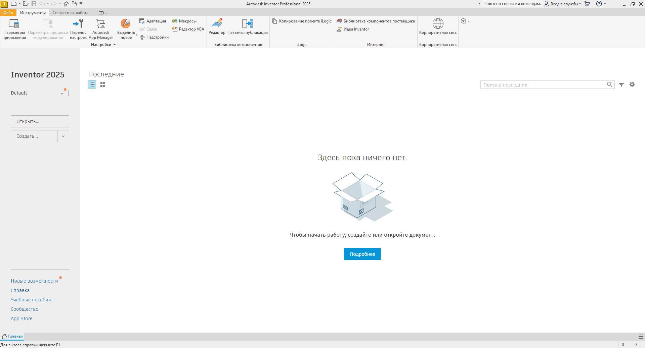
Task: Open Библиотека компонентов поставщика
Action: 376,21
